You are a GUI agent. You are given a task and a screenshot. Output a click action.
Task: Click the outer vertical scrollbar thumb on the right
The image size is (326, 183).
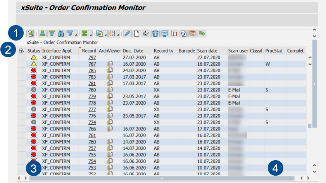tap(315, 84)
